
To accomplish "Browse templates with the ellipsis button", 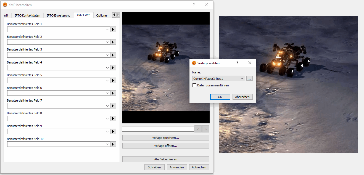I will tap(249, 79).
